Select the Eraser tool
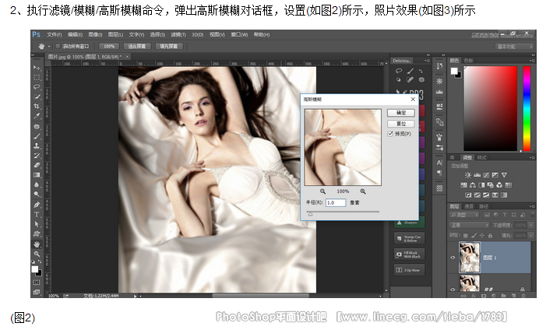 [x=37, y=165]
